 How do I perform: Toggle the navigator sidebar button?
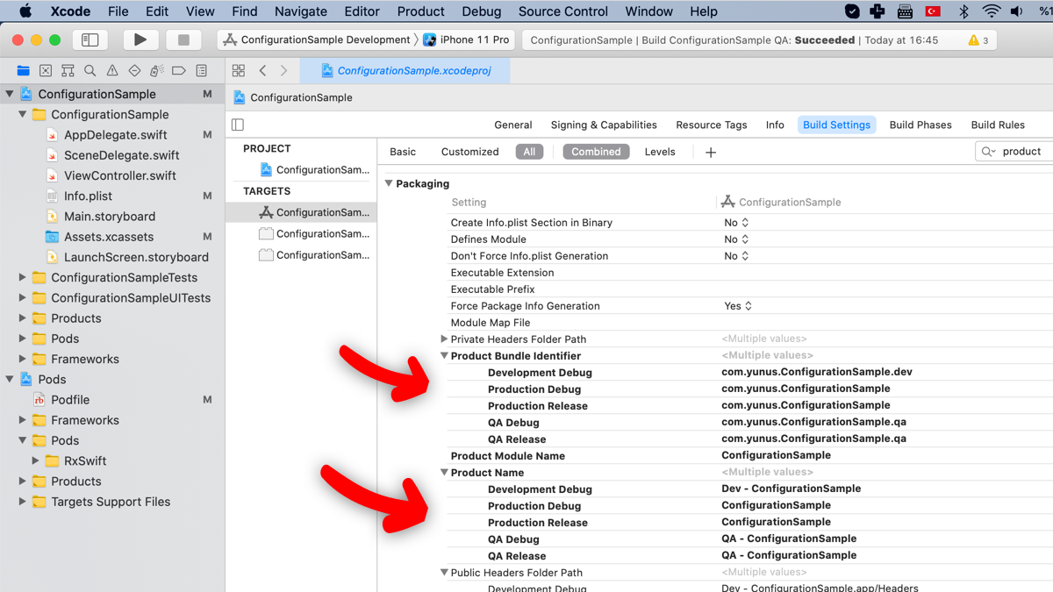coord(90,39)
